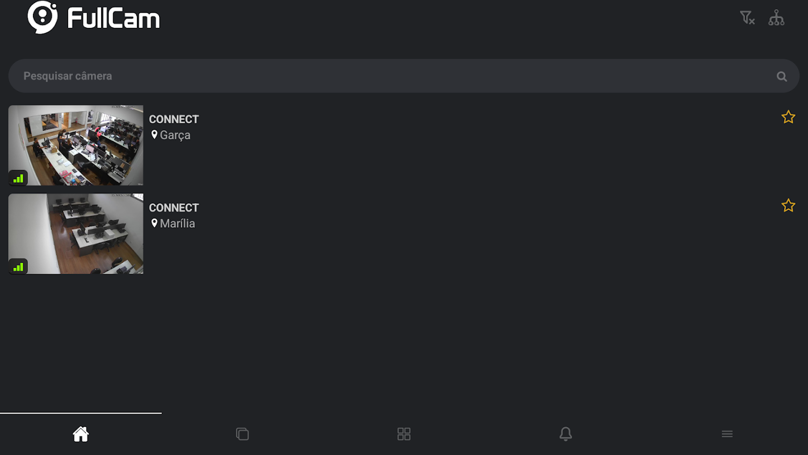This screenshot has width=808, height=455.
Task: Open the Home tab
Action: point(81,434)
